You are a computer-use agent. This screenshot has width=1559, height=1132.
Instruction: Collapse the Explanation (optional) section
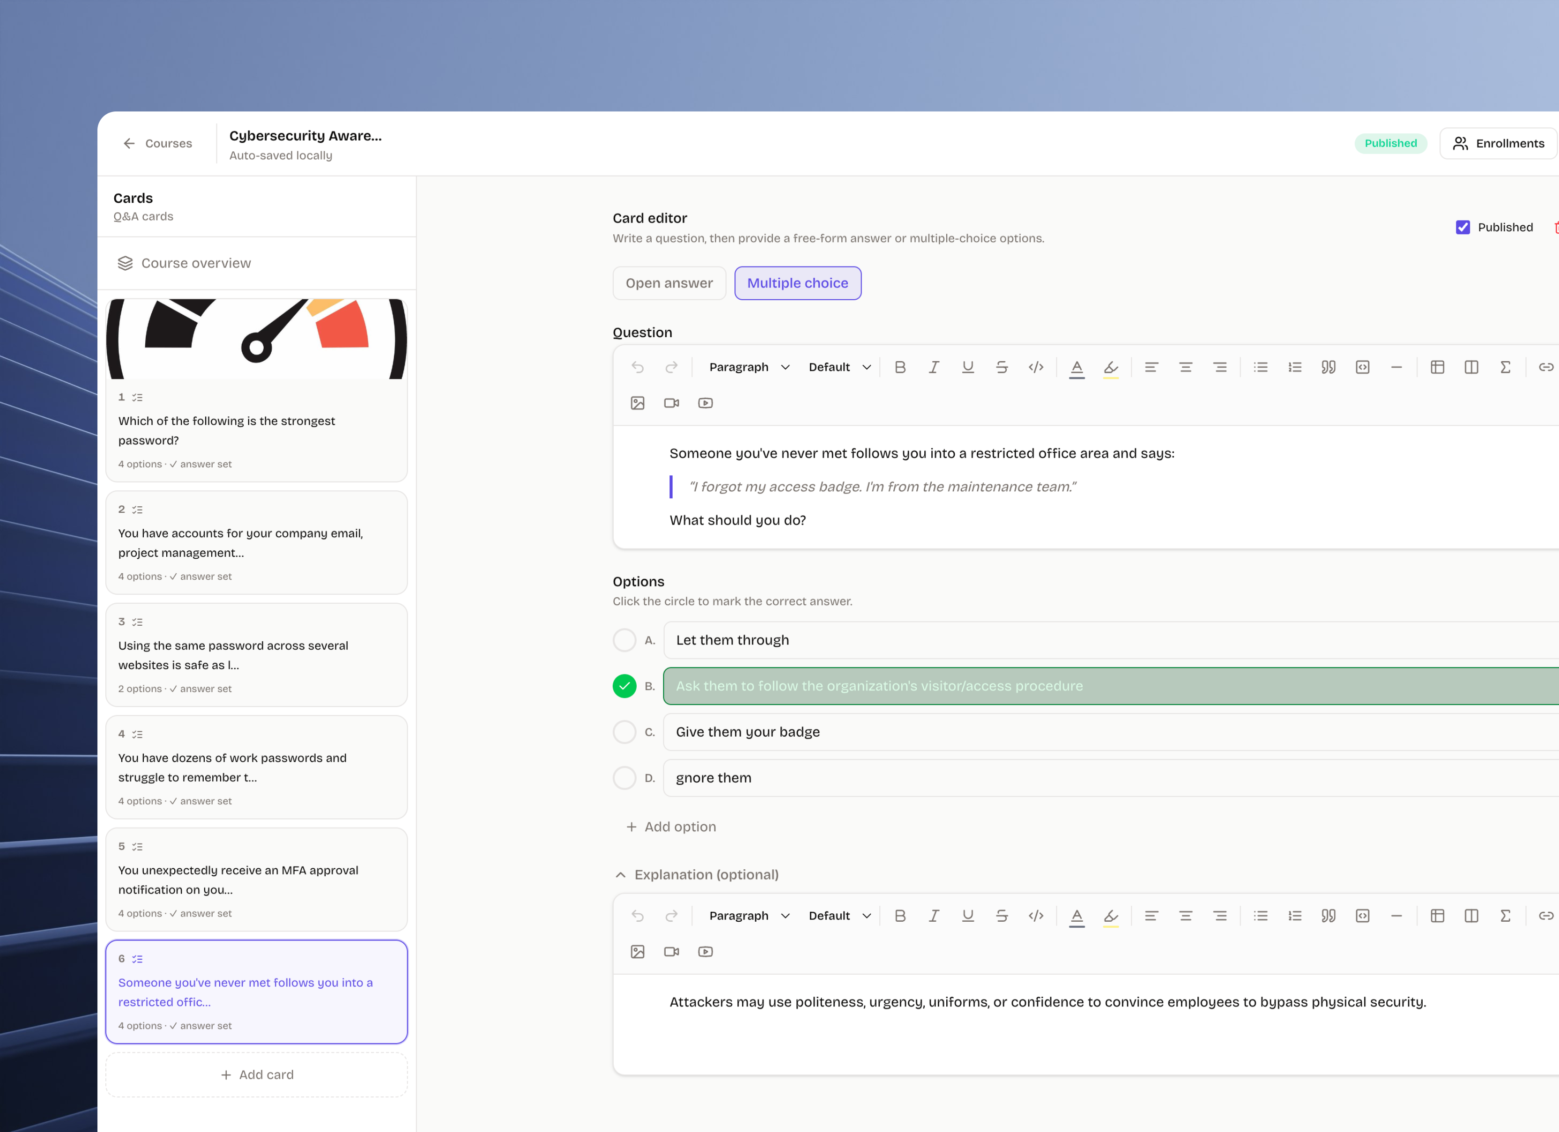coord(697,874)
